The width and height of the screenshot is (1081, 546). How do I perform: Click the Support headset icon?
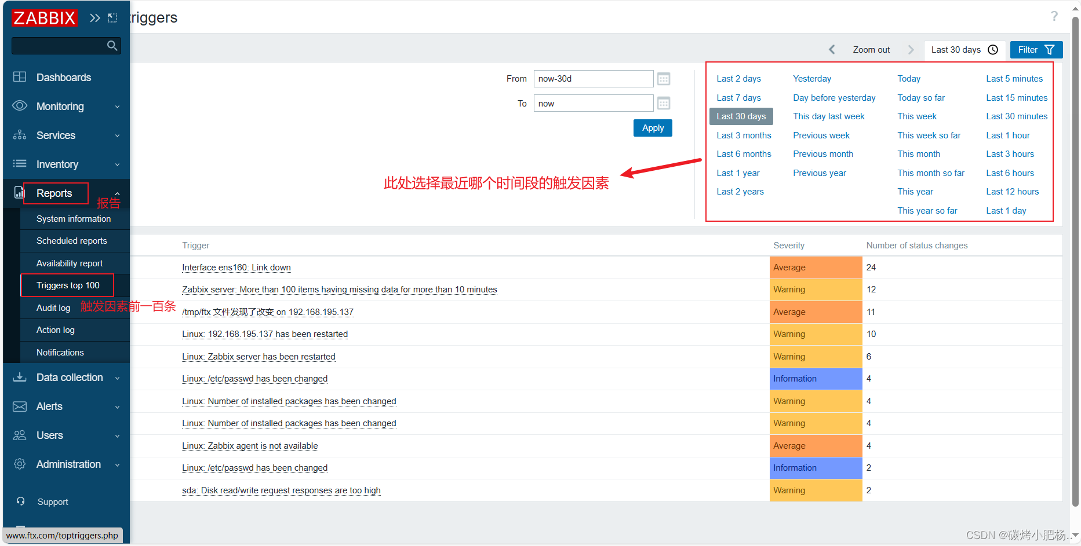(21, 501)
